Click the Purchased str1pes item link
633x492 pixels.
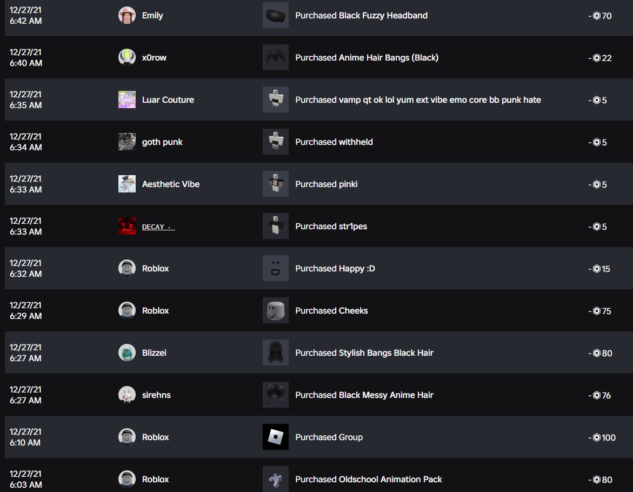(x=331, y=227)
